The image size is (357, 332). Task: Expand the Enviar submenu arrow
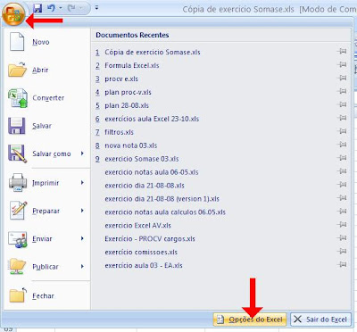pos(82,238)
